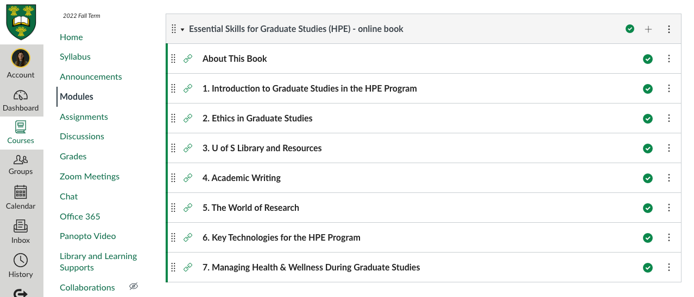Select Assignments in course navigation
694x297 pixels.
tap(84, 117)
